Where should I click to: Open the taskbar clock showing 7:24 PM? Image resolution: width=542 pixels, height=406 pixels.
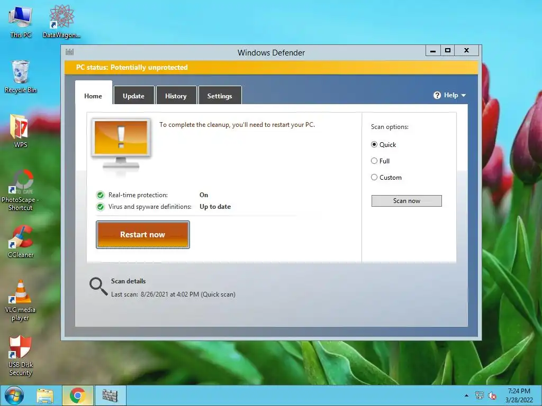click(x=519, y=395)
